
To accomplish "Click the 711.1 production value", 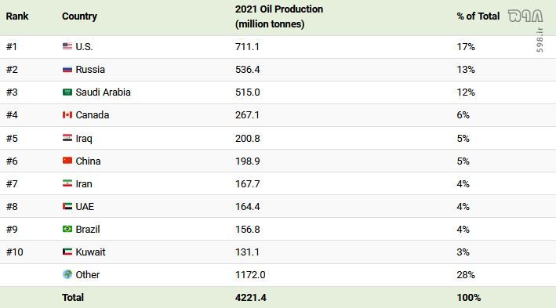I will [x=247, y=47].
